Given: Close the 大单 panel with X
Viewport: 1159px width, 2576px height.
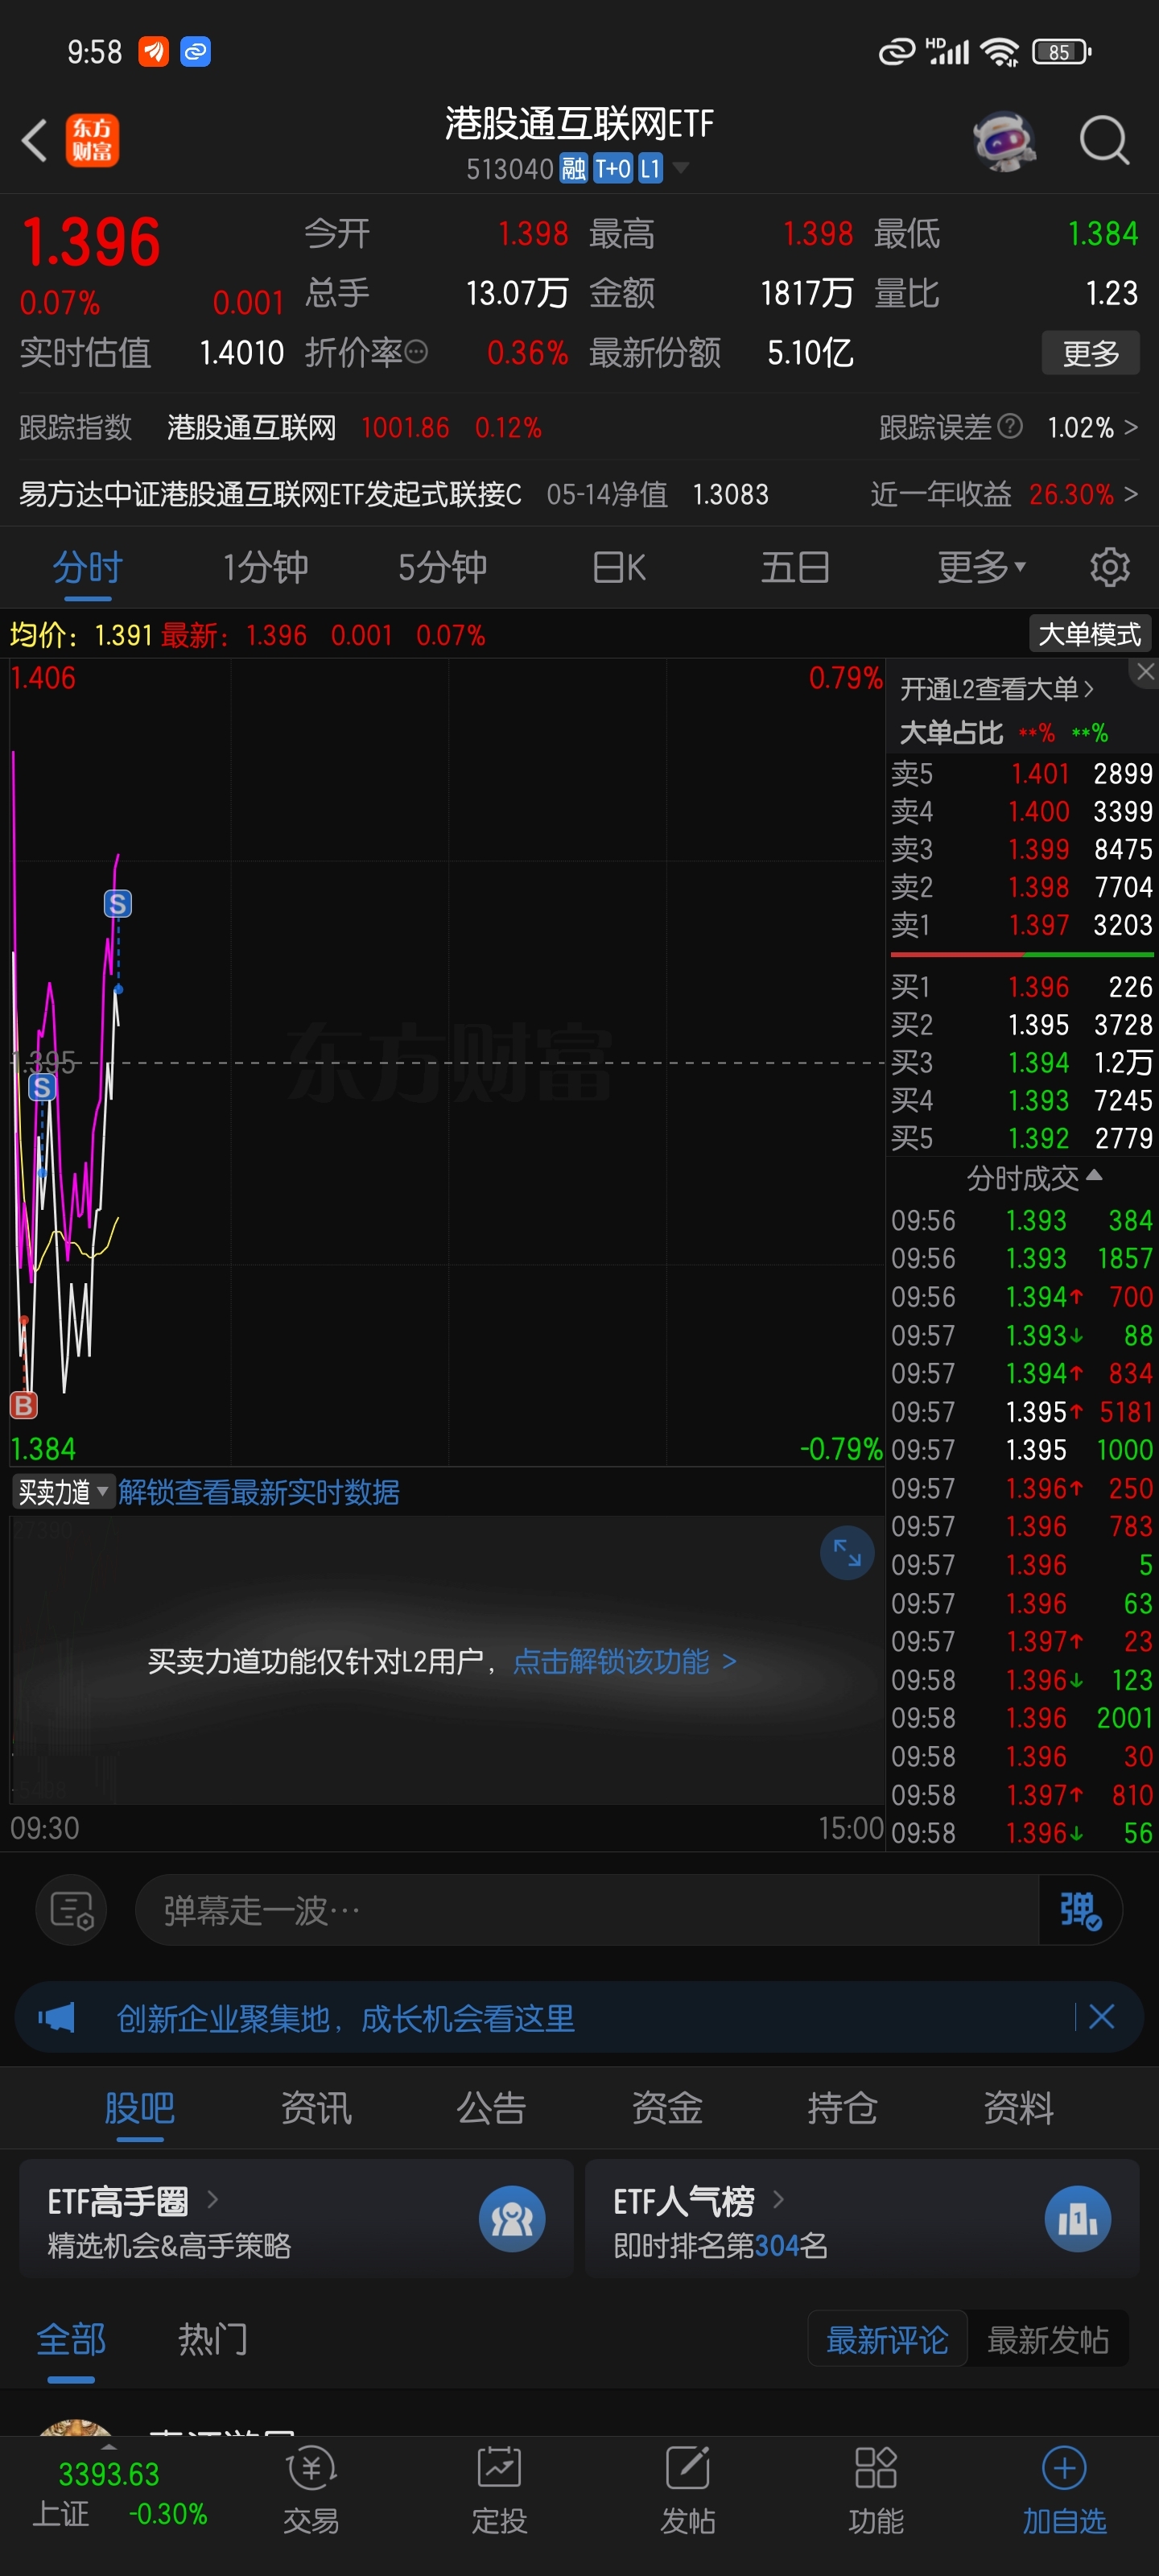Looking at the screenshot, I should click(1145, 673).
